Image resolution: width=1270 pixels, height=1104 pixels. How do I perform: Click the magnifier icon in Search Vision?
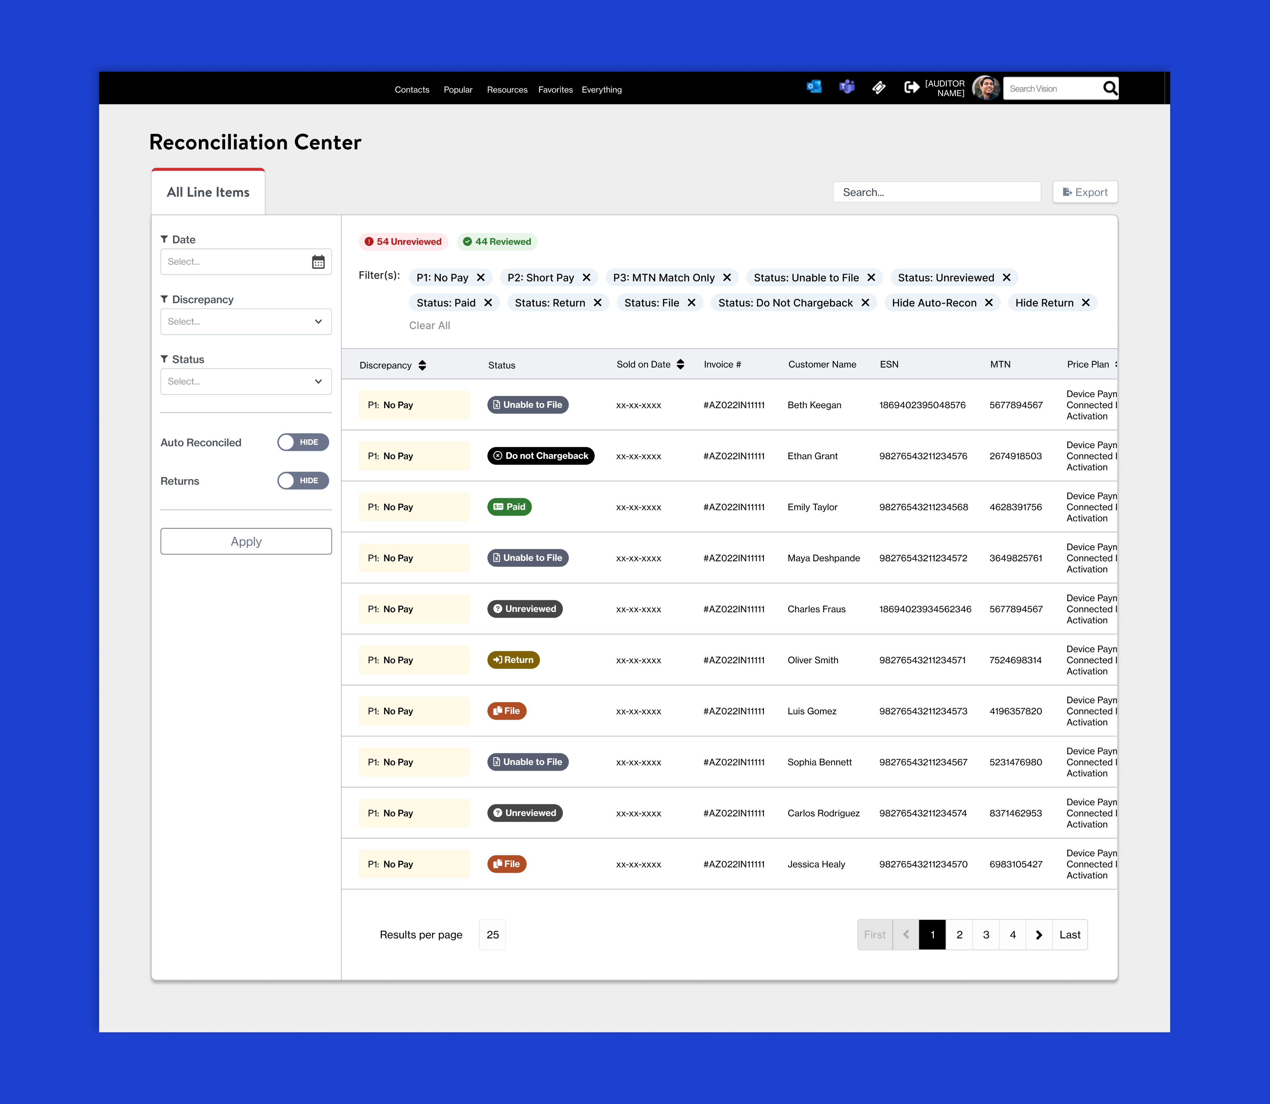point(1110,88)
